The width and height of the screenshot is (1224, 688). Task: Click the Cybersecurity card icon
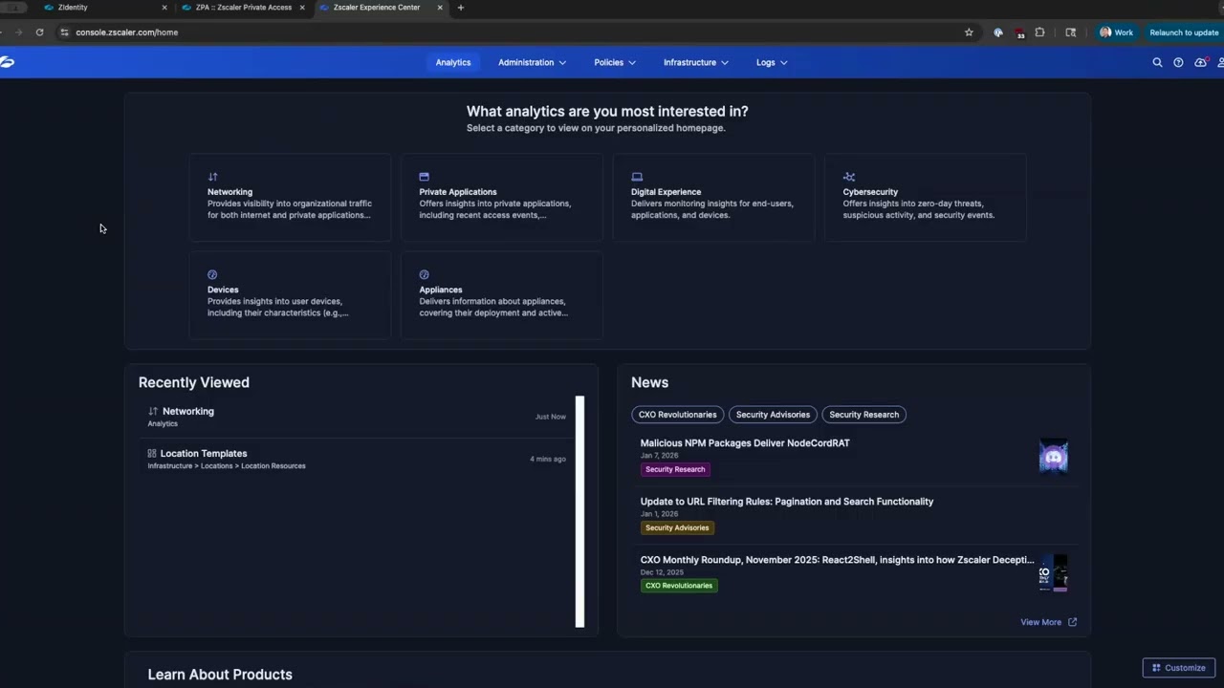(848, 177)
